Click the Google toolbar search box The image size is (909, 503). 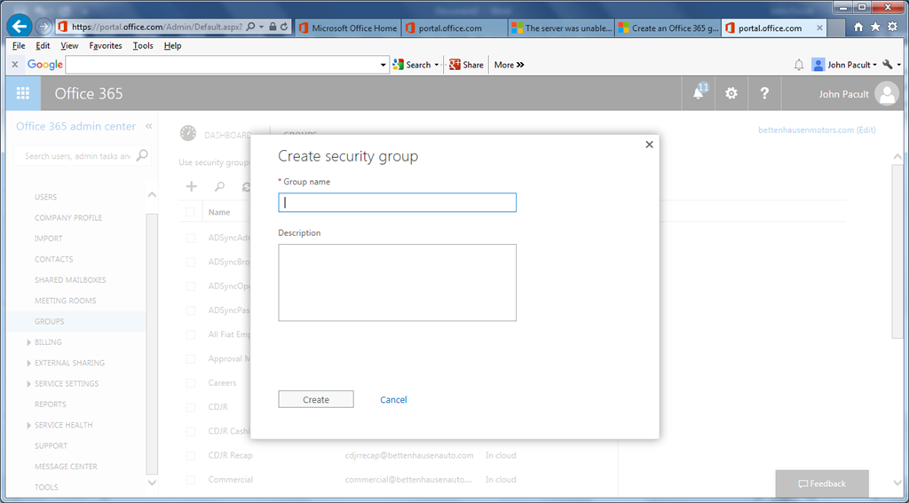(222, 65)
